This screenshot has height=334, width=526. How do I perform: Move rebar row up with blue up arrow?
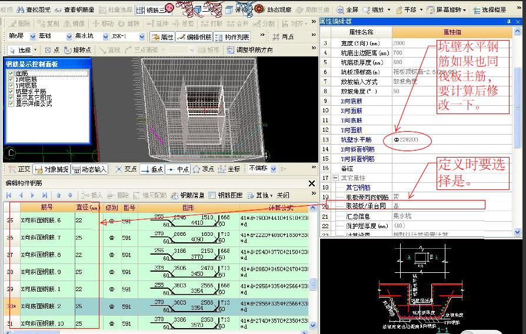59,195
